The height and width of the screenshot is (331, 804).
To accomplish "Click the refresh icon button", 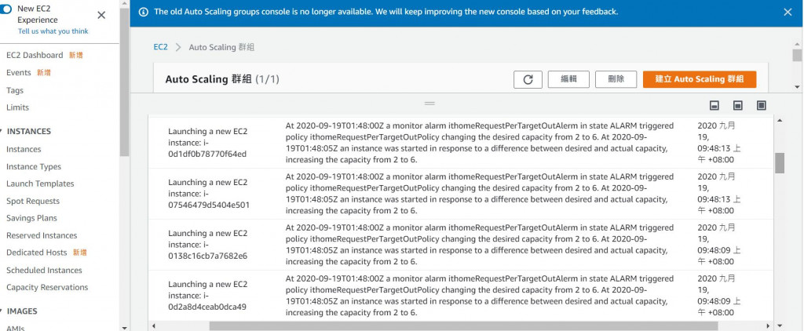I will pos(528,79).
